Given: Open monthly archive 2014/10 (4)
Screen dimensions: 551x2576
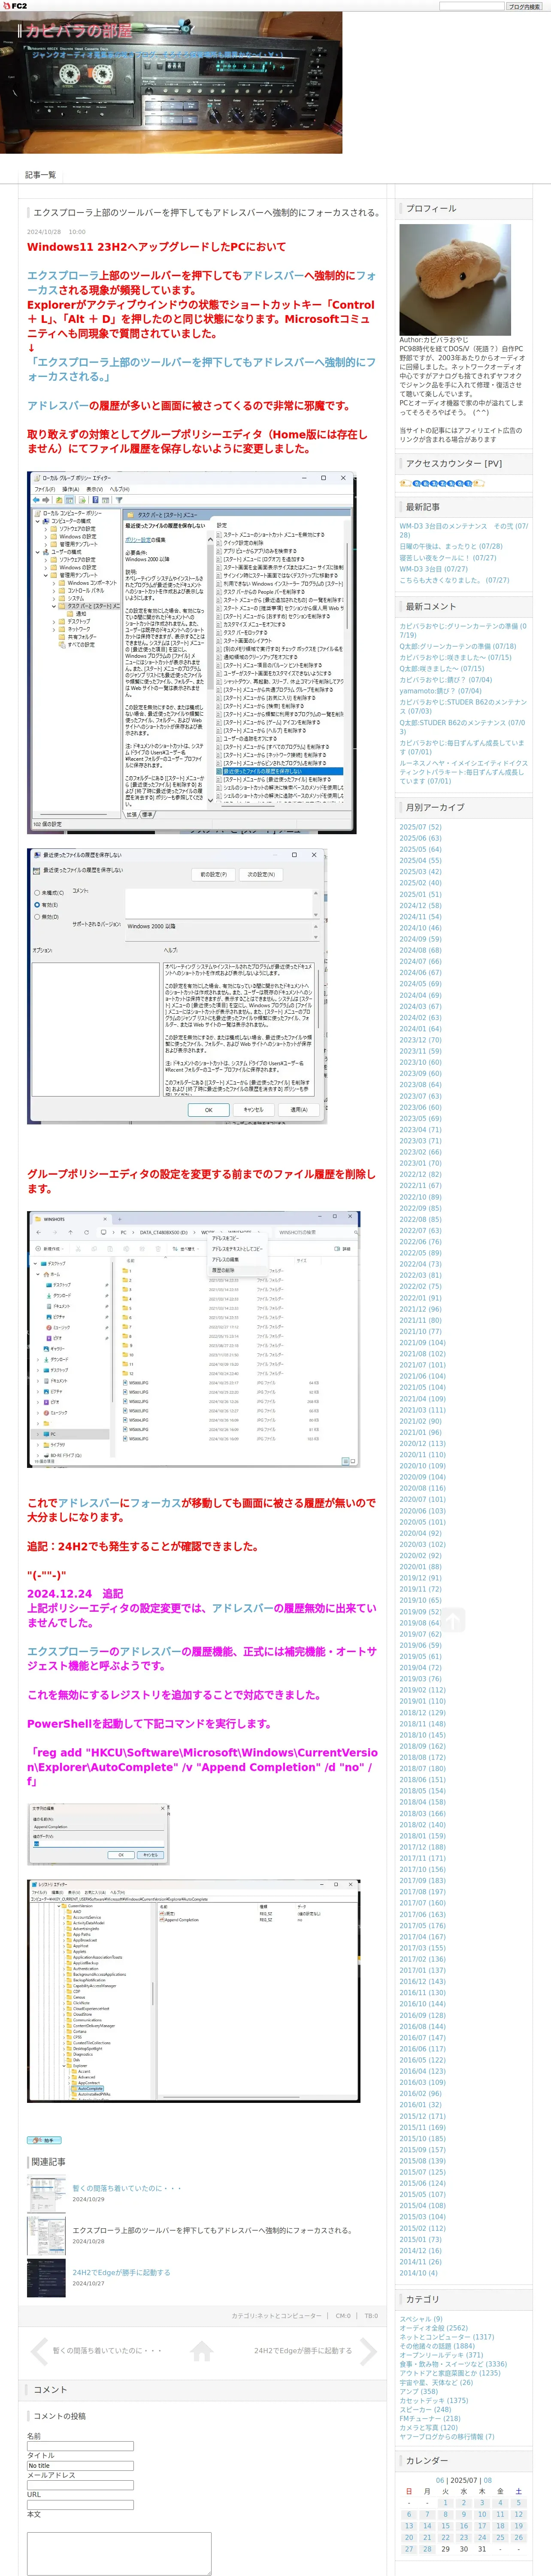Looking at the screenshot, I should [x=418, y=2273].
